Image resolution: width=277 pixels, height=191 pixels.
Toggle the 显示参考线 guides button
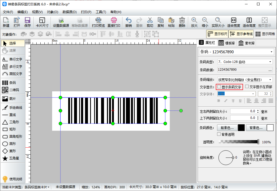coord(241,34)
